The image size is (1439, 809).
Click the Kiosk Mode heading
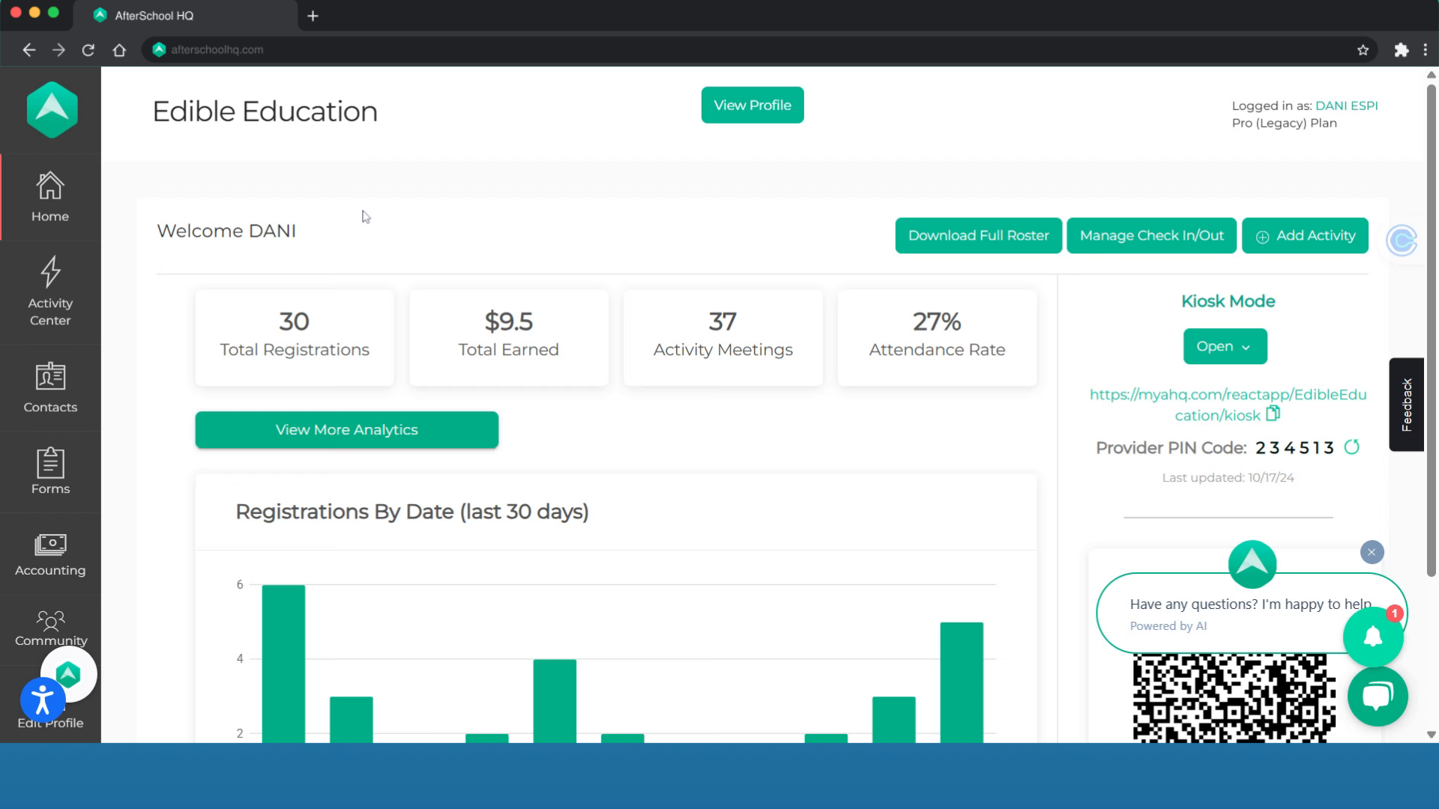[x=1228, y=301]
